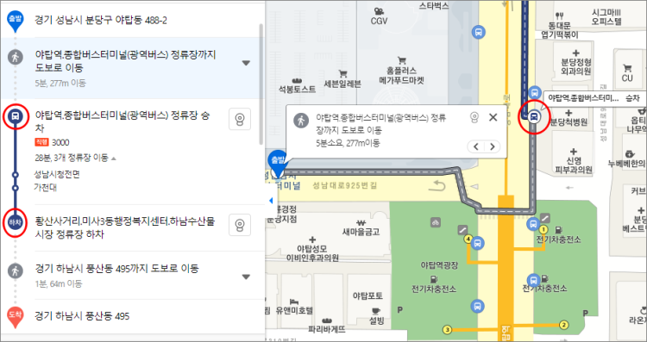Expand walking details to 야탑역 bus stop
This screenshot has height=342, width=647.
pos(246,63)
